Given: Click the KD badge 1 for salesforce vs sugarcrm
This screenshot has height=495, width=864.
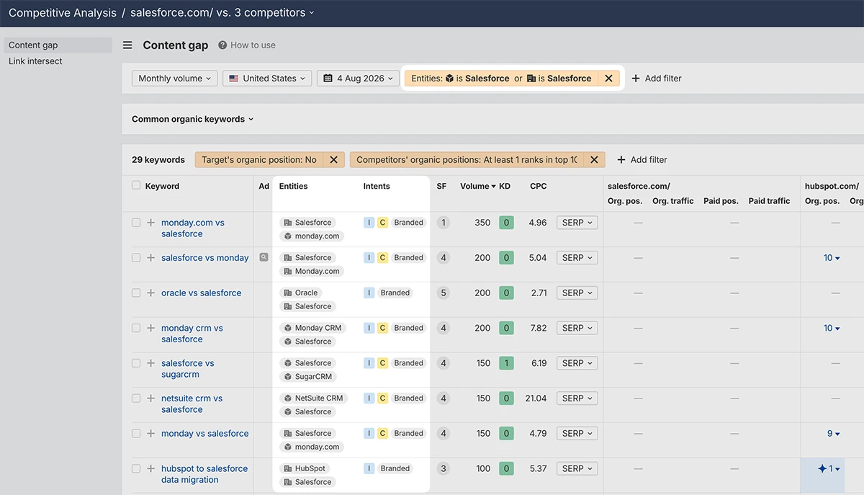Looking at the screenshot, I should click(506, 363).
